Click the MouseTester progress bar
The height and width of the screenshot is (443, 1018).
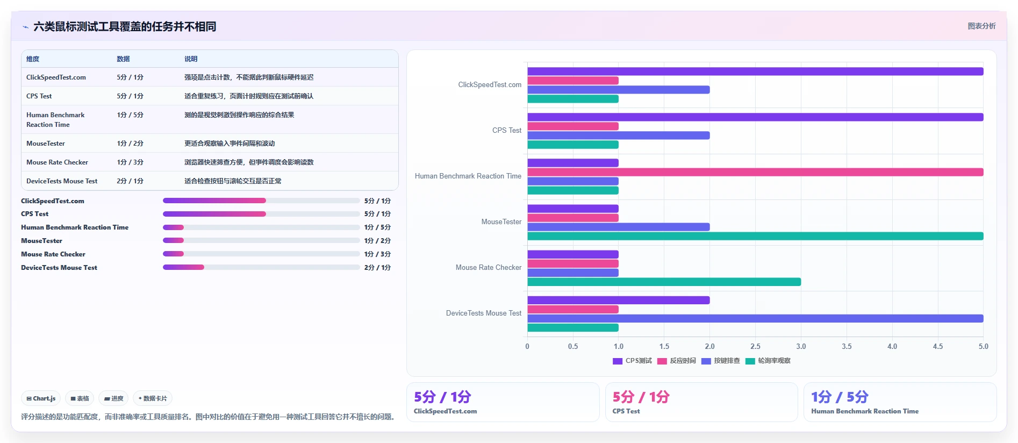[261, 240]
